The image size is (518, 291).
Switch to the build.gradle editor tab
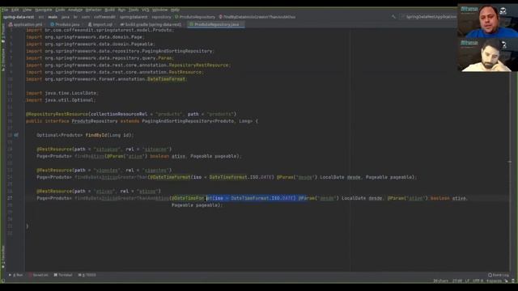tap(151, 24)
